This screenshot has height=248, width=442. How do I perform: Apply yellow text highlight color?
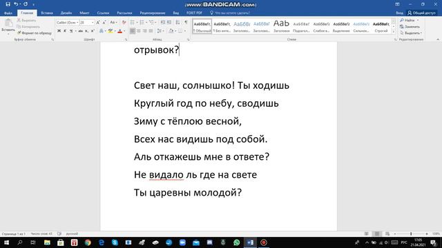110,31
